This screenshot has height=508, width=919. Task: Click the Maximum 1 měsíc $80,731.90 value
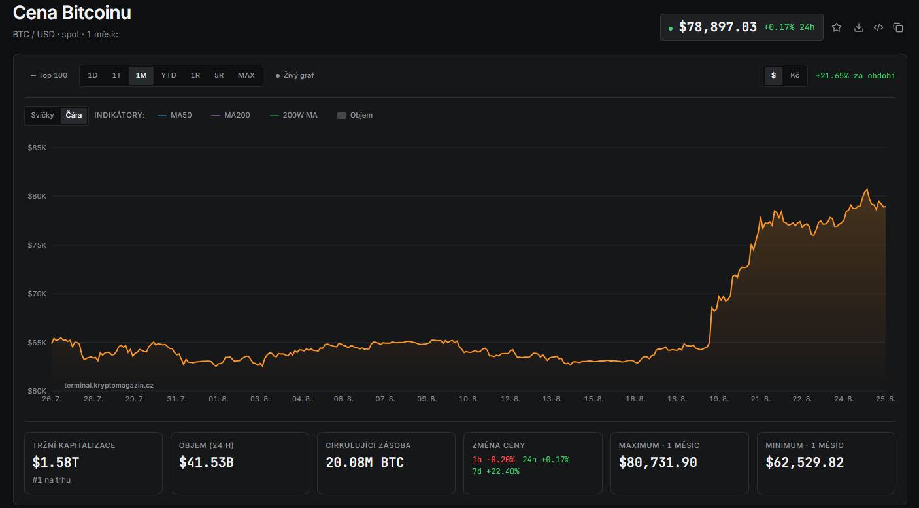coord(658,462)
